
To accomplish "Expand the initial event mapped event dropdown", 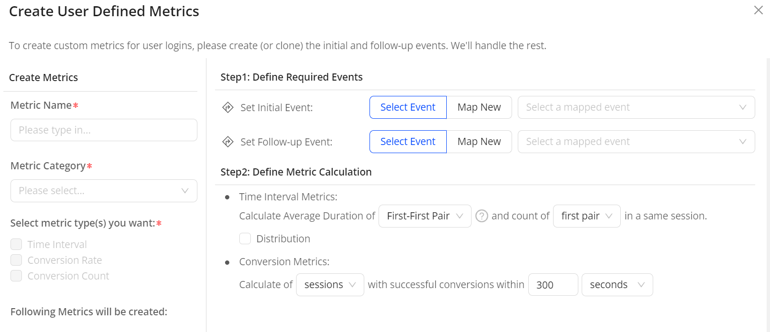I will [x=636, y=107].
